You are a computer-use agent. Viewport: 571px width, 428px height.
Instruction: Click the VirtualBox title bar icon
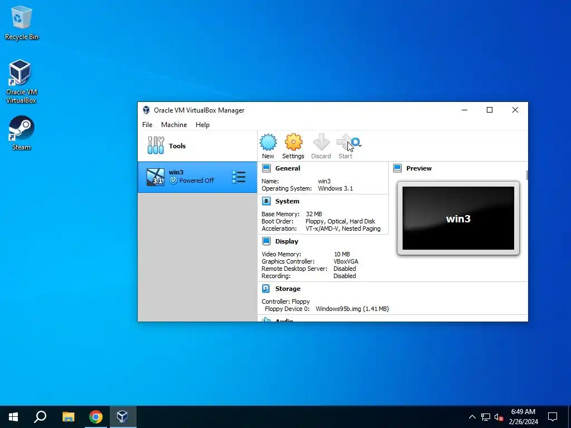point(146,110)
